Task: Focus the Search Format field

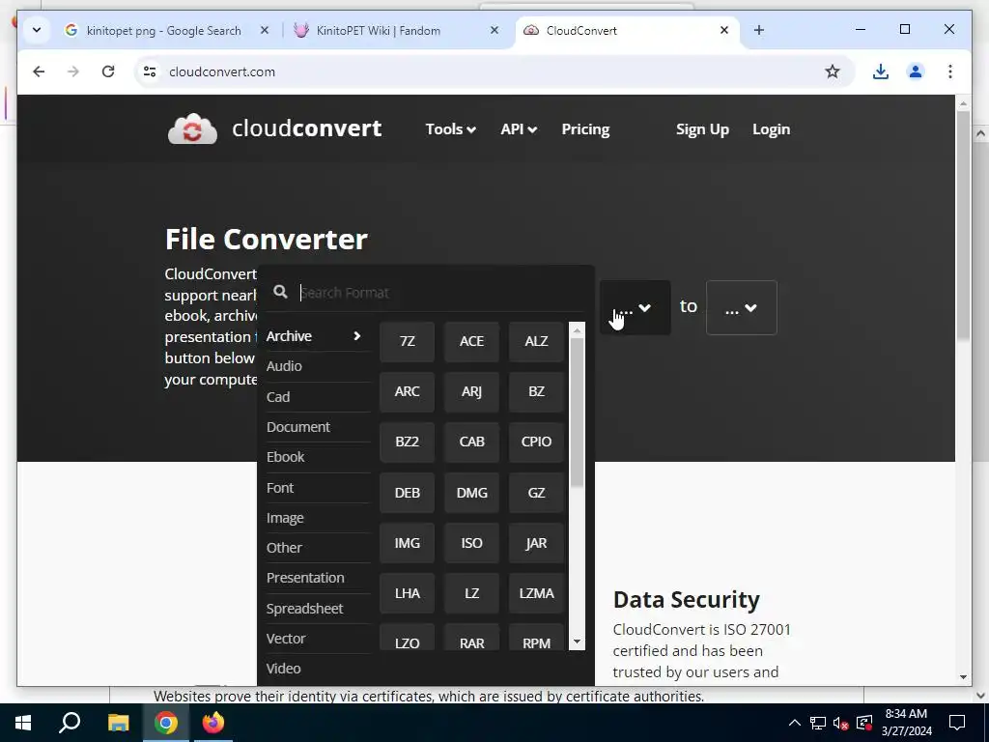Action: [441, 292]
